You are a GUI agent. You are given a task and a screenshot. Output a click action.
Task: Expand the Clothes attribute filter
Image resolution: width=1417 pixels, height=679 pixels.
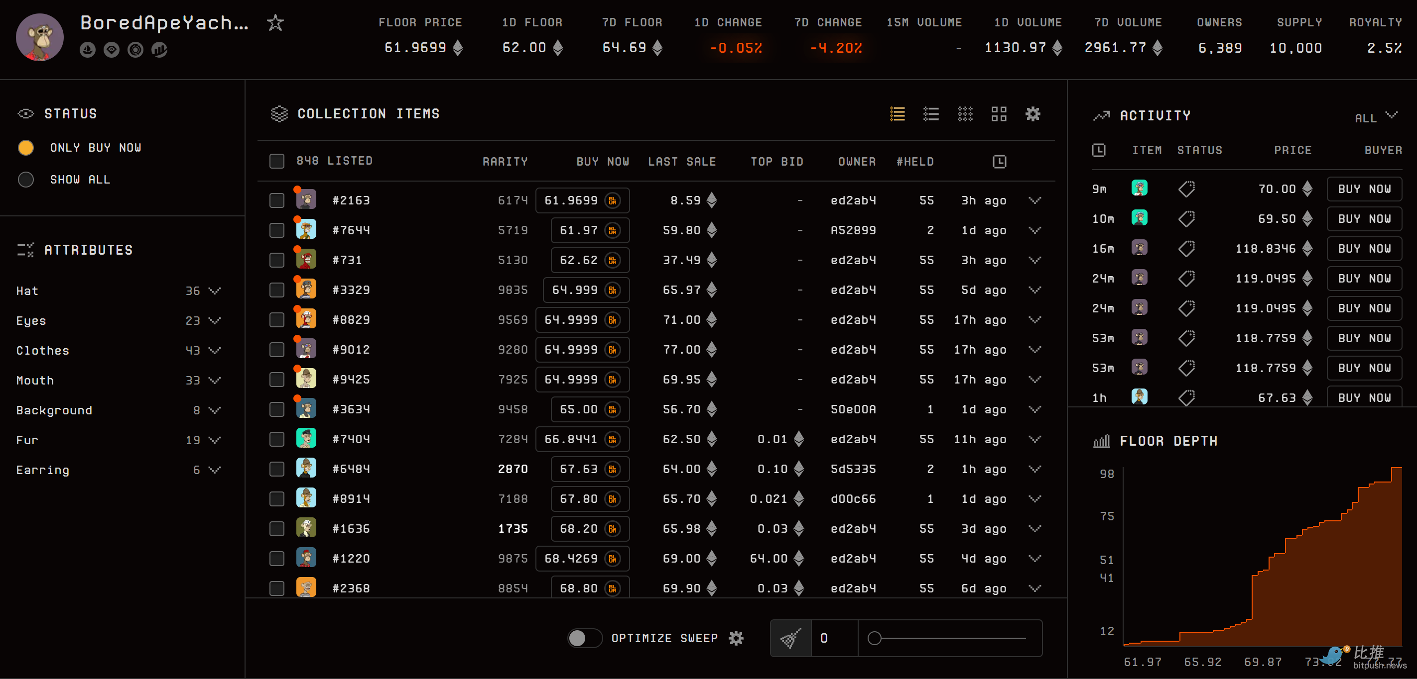coord(215,351)
